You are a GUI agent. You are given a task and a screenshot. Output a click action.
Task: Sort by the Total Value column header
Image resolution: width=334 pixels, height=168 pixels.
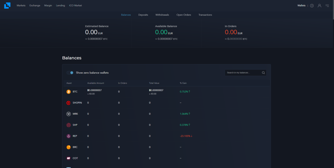tap(154, 83)
